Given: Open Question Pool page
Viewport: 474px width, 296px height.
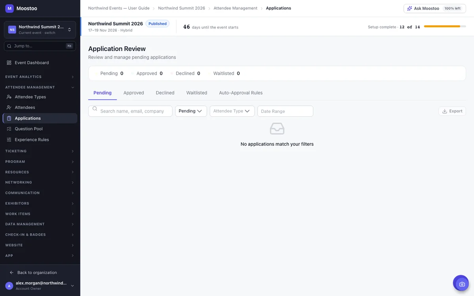Looking at the screenshot, I should coord(40,129).
